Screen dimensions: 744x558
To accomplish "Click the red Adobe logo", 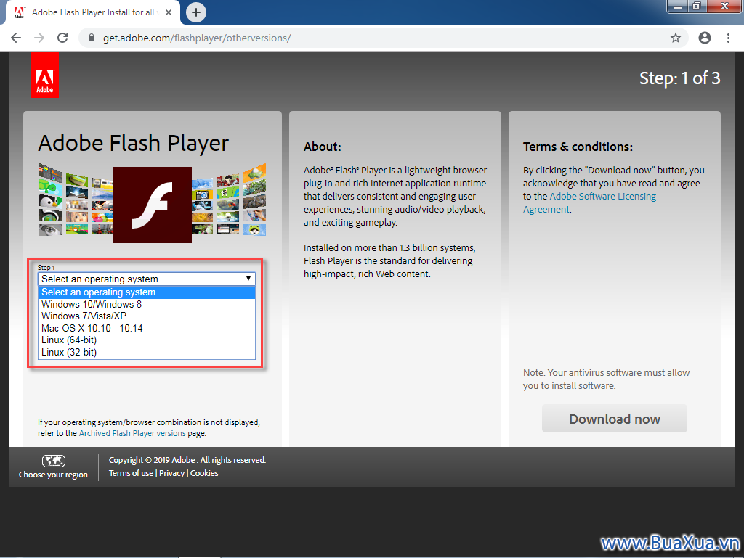I will click(44, 75).
